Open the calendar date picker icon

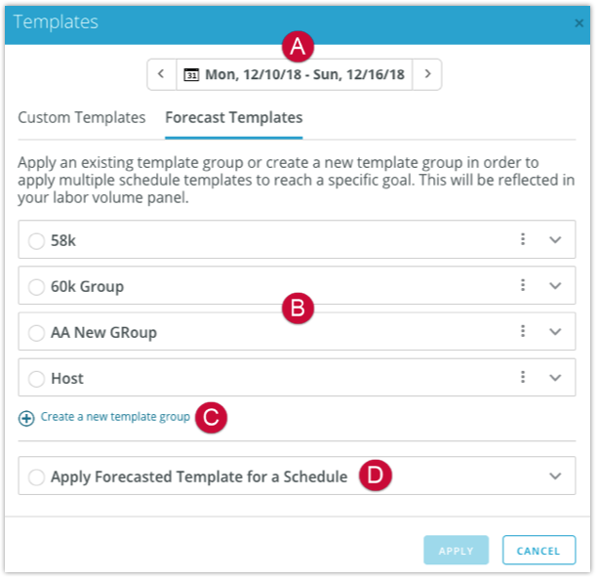tap(191, 74)
